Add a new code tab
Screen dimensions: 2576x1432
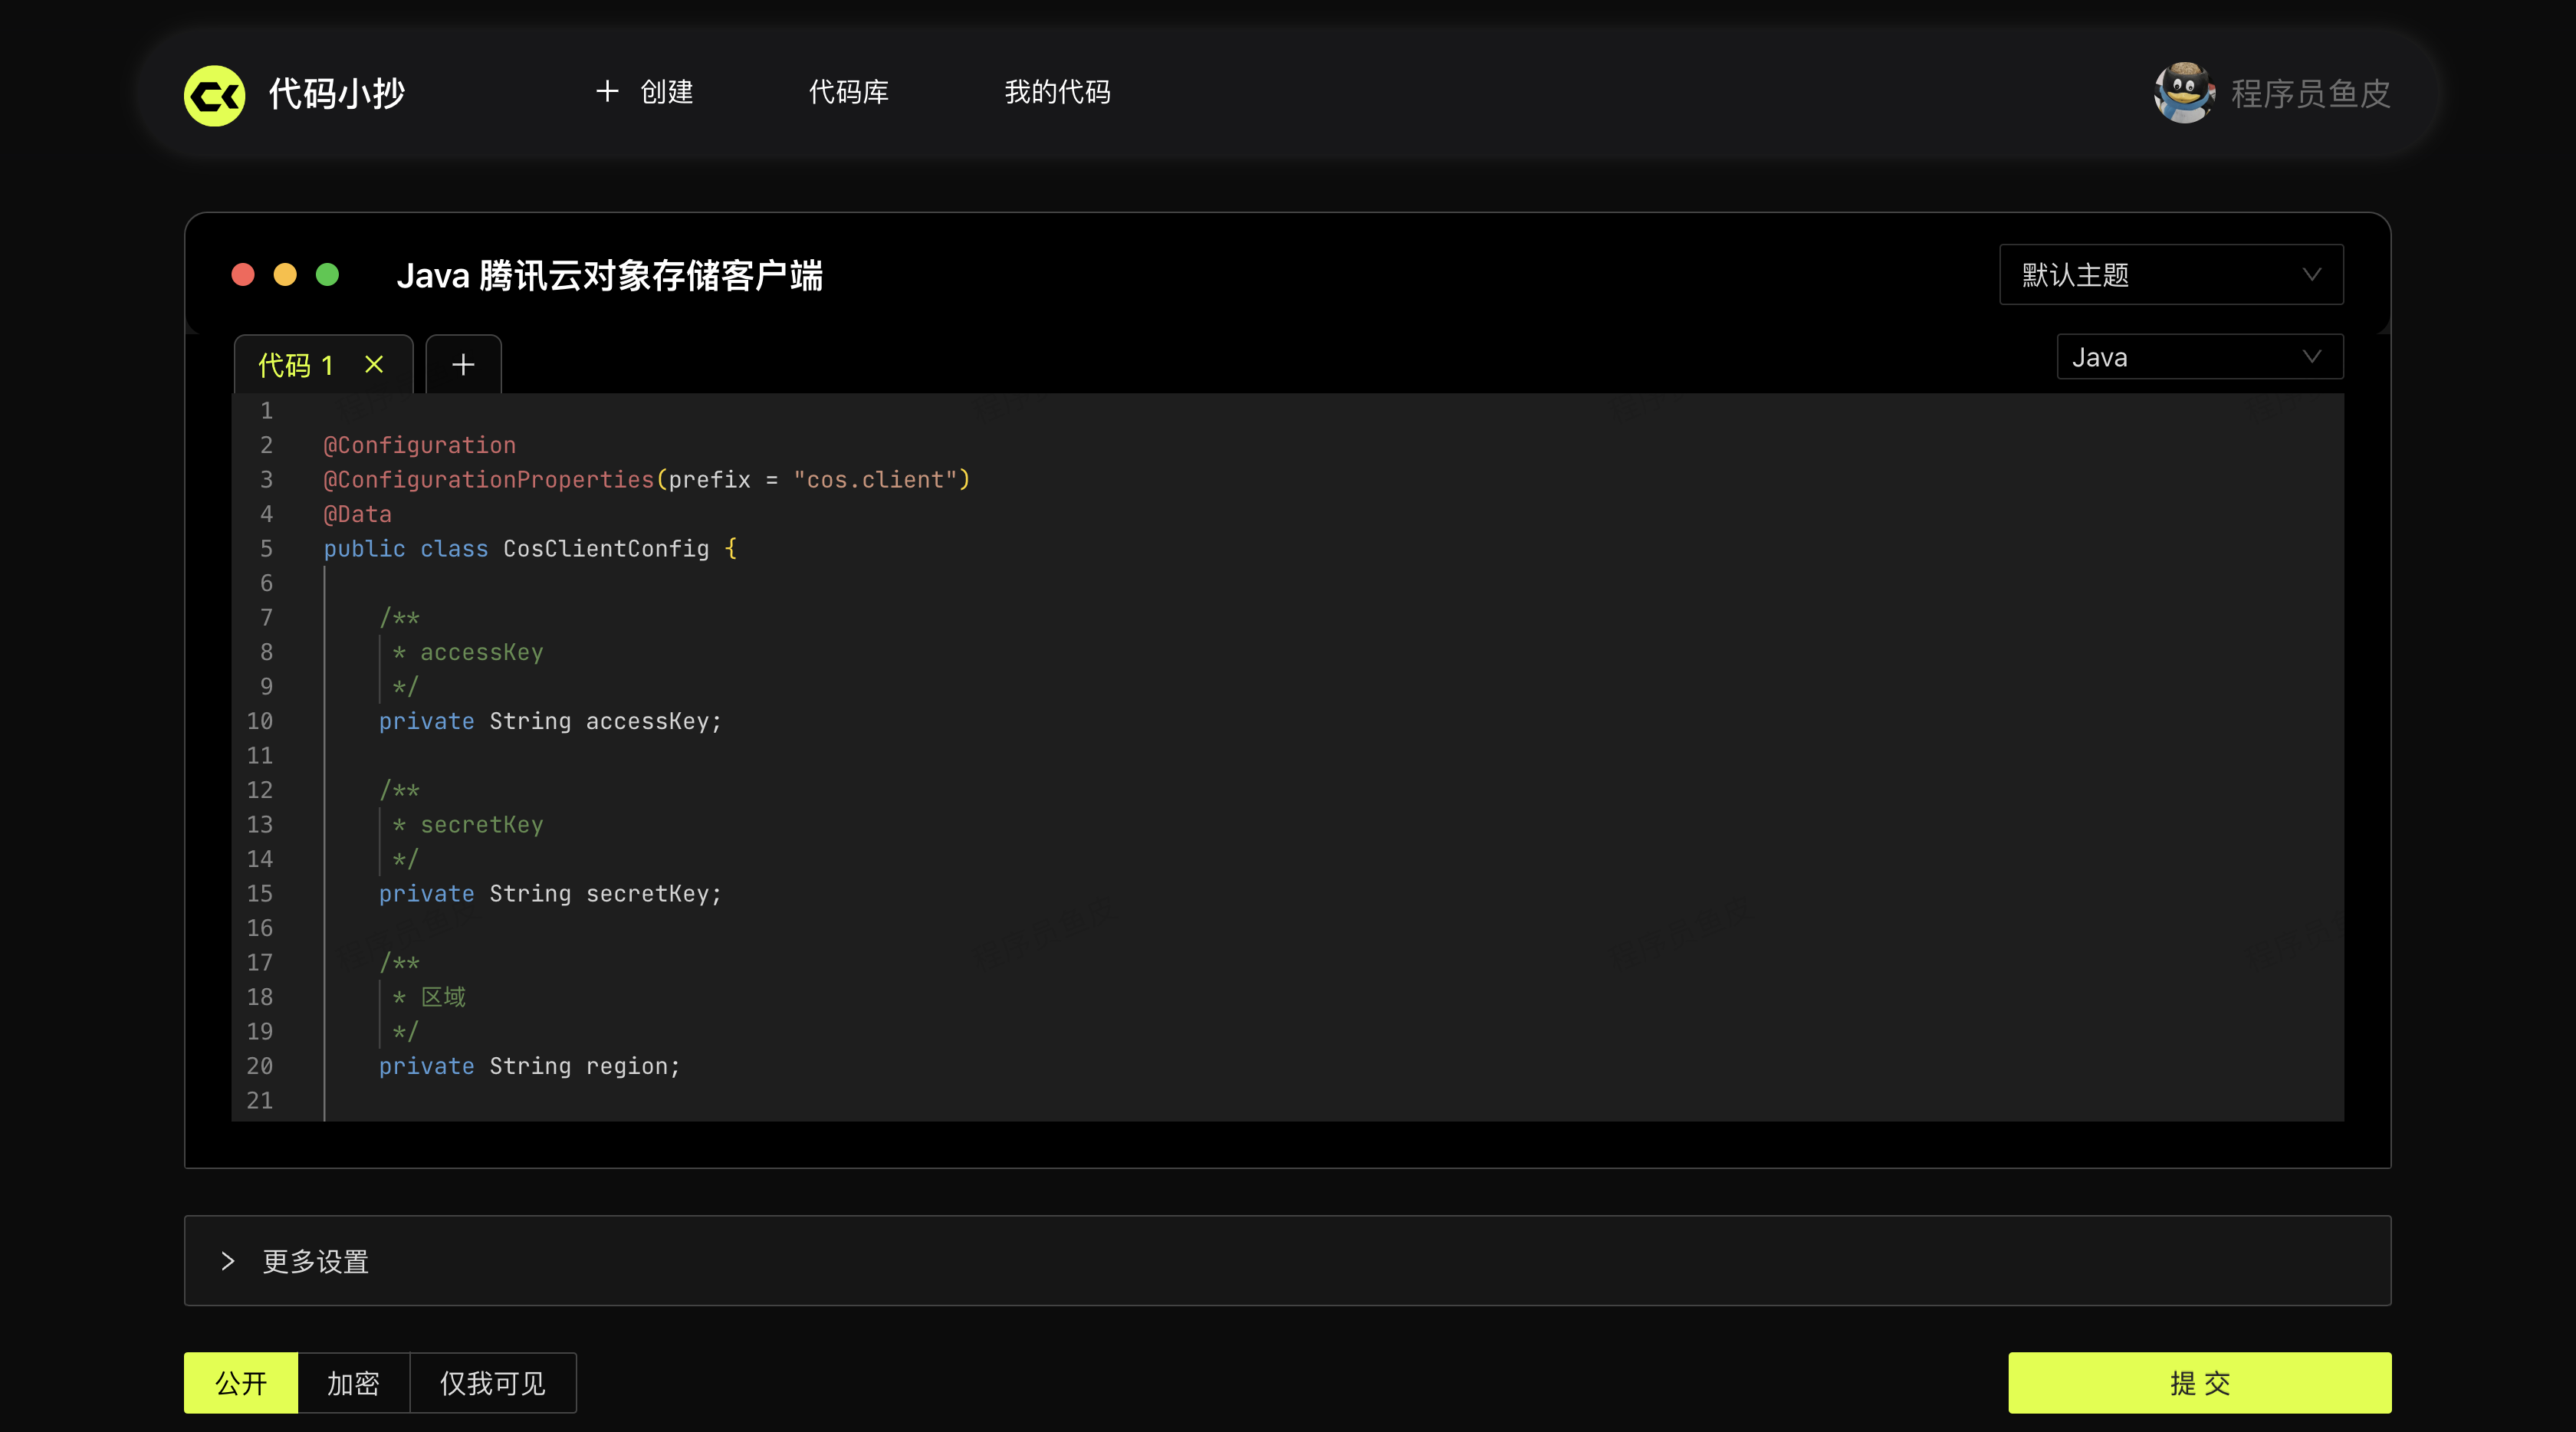(x=463, y=364)
